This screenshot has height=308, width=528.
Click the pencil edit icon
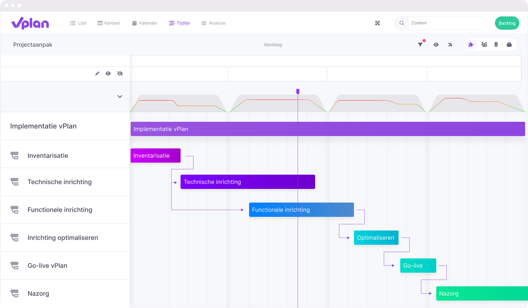click(x=97, y=74)
